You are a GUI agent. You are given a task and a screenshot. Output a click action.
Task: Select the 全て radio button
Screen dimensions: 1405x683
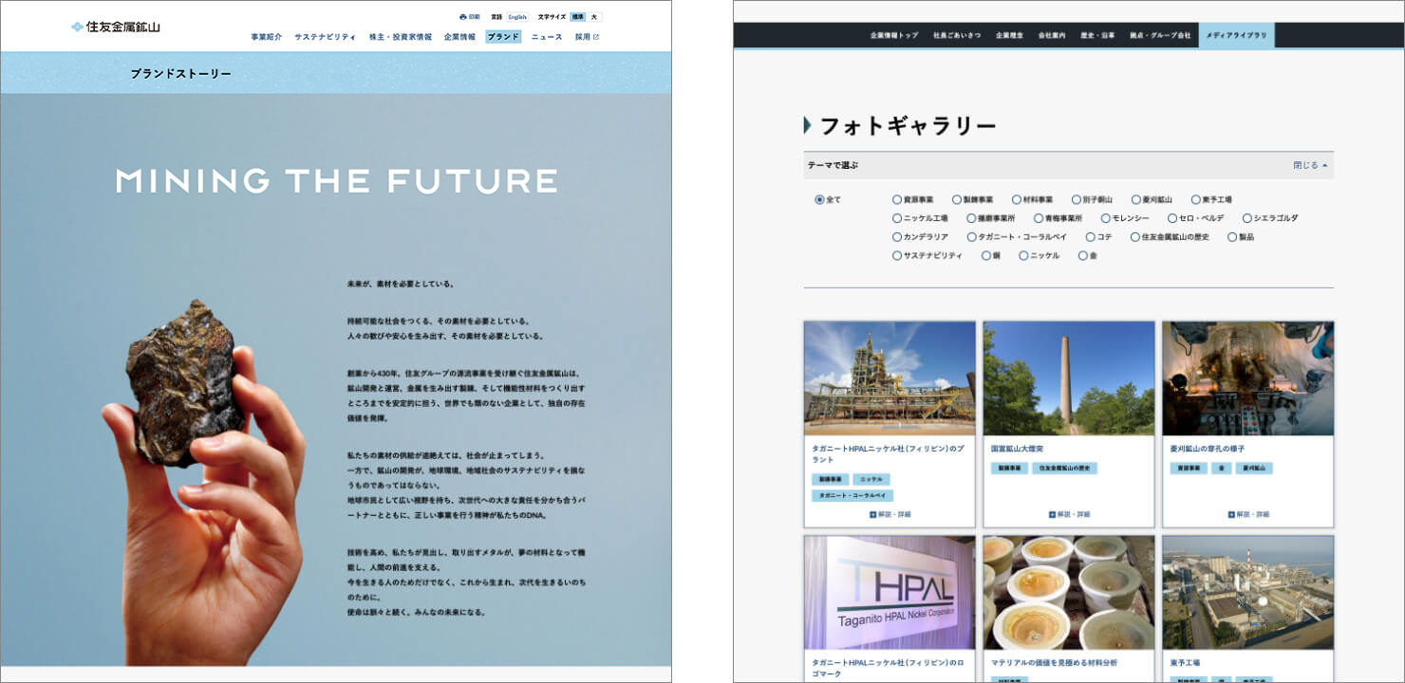[819, 200]
